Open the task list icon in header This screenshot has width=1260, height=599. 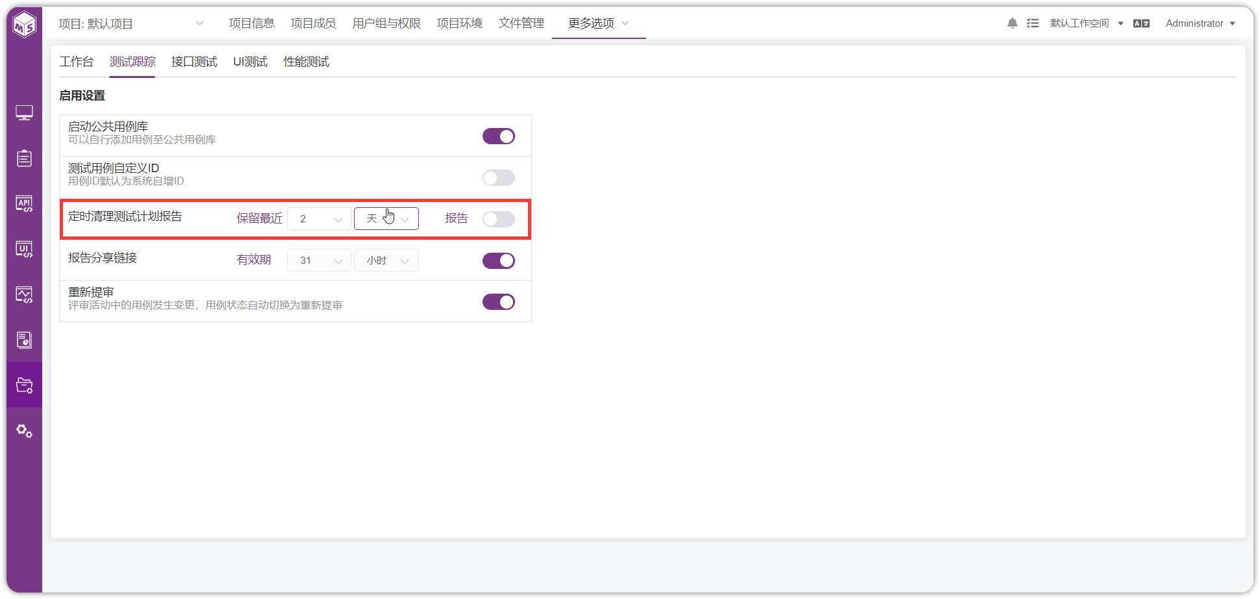1033,23
